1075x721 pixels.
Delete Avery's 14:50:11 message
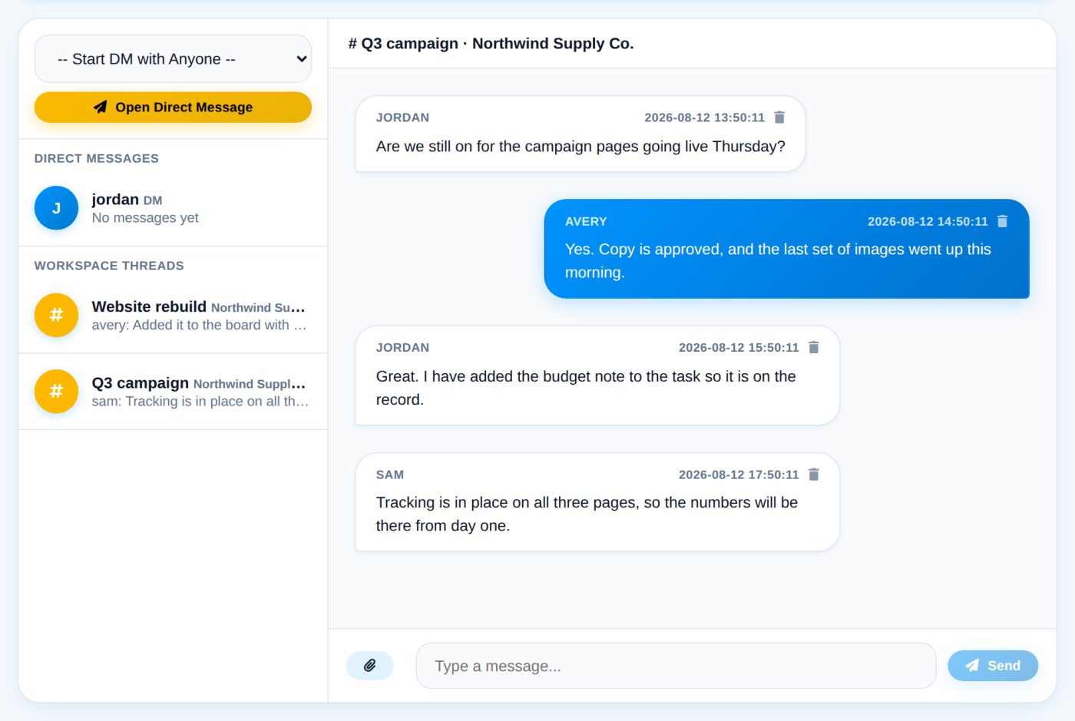[1002, 221]
